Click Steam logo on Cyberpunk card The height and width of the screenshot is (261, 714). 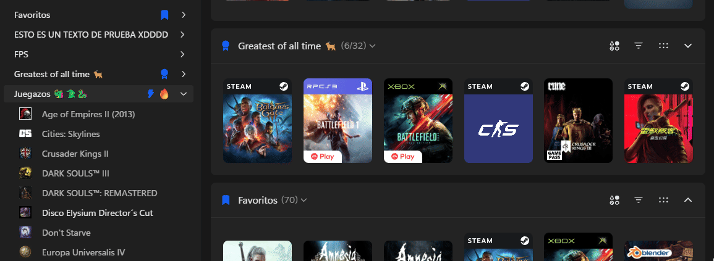click(685, 86)
